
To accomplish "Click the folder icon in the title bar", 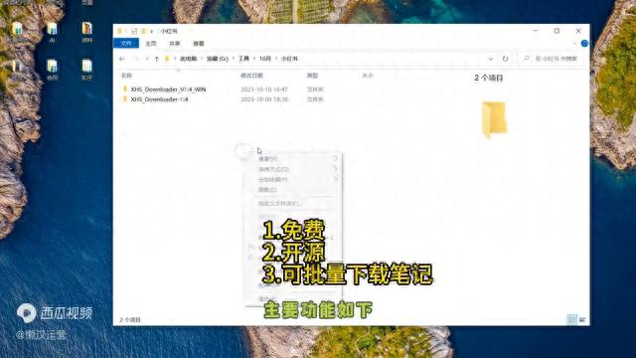I will pos(120,31).
